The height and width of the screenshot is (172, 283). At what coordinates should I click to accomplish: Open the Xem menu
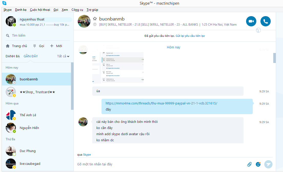pos(65,10)
